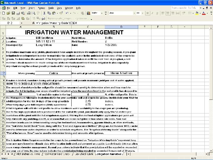Apply borders with the Borders icon
This screenshot has width=213, height=160.
pos(190,13)
